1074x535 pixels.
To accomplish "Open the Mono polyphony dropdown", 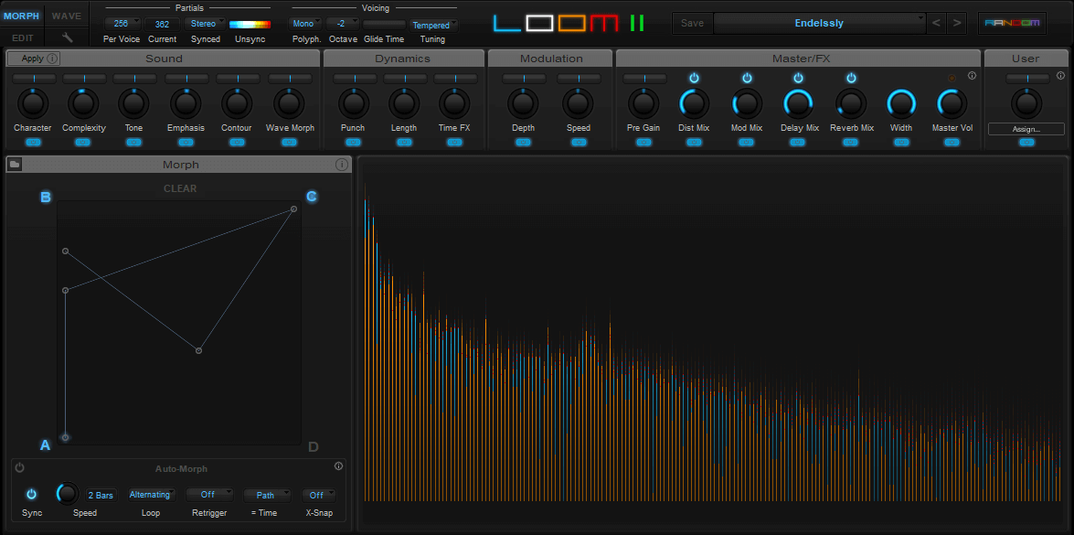I will [x=304, y=24].
